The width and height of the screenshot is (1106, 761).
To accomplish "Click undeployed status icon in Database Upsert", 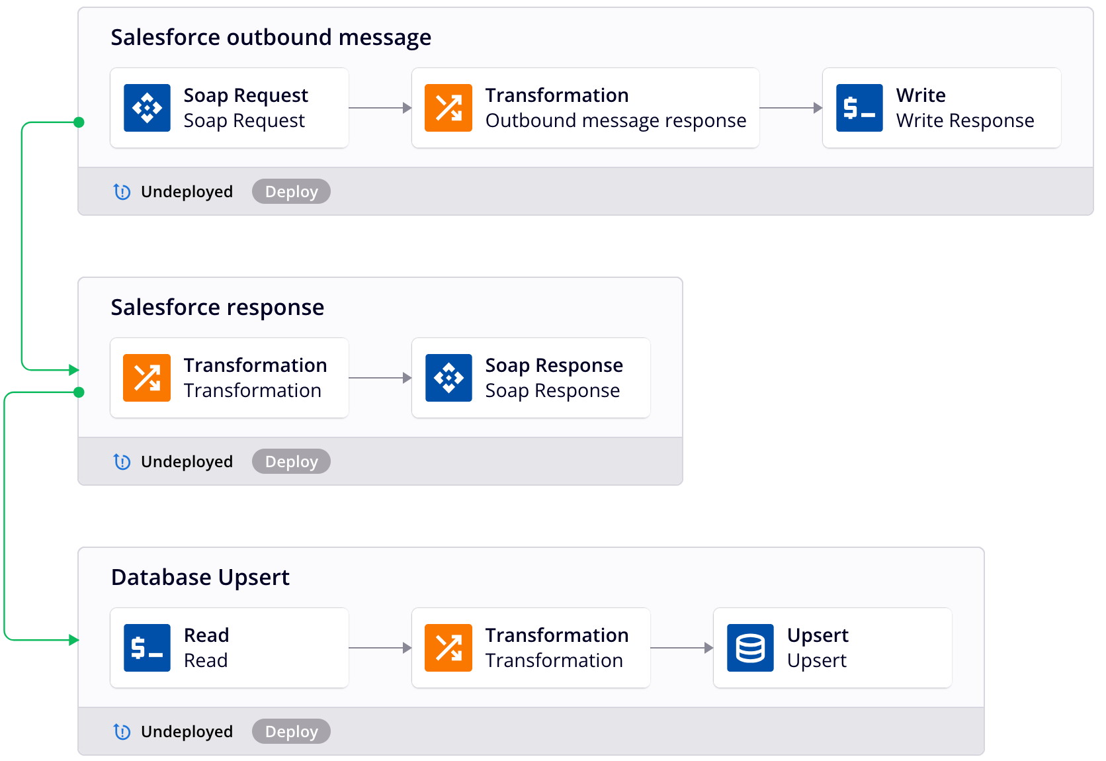I will pos(122,732).
